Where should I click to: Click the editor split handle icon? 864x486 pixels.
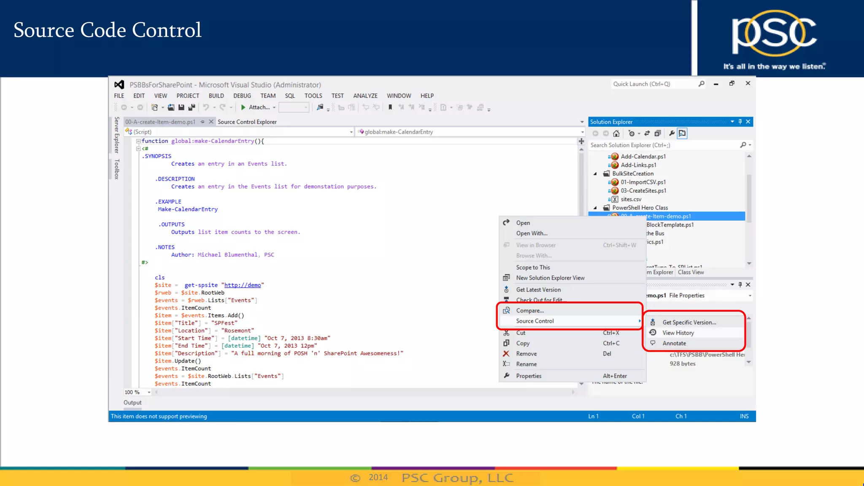[581, 141]
